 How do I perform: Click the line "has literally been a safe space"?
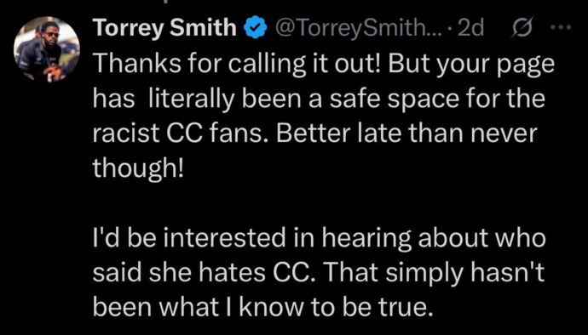pyautogui.click(x=319, y=99)
